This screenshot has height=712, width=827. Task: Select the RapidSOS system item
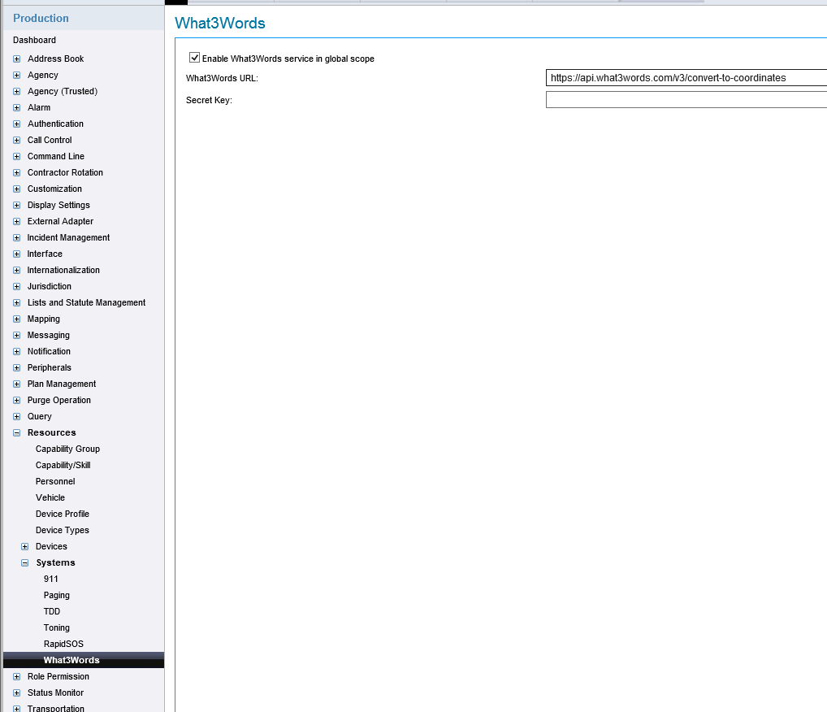pos(63,644)
